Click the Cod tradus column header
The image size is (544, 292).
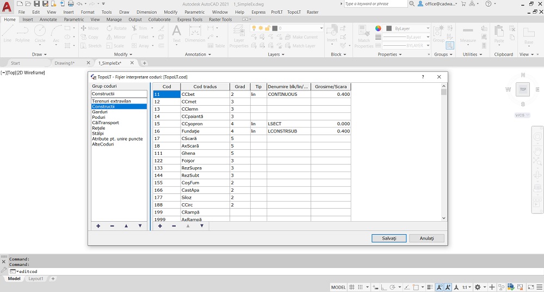pos(205,87)
